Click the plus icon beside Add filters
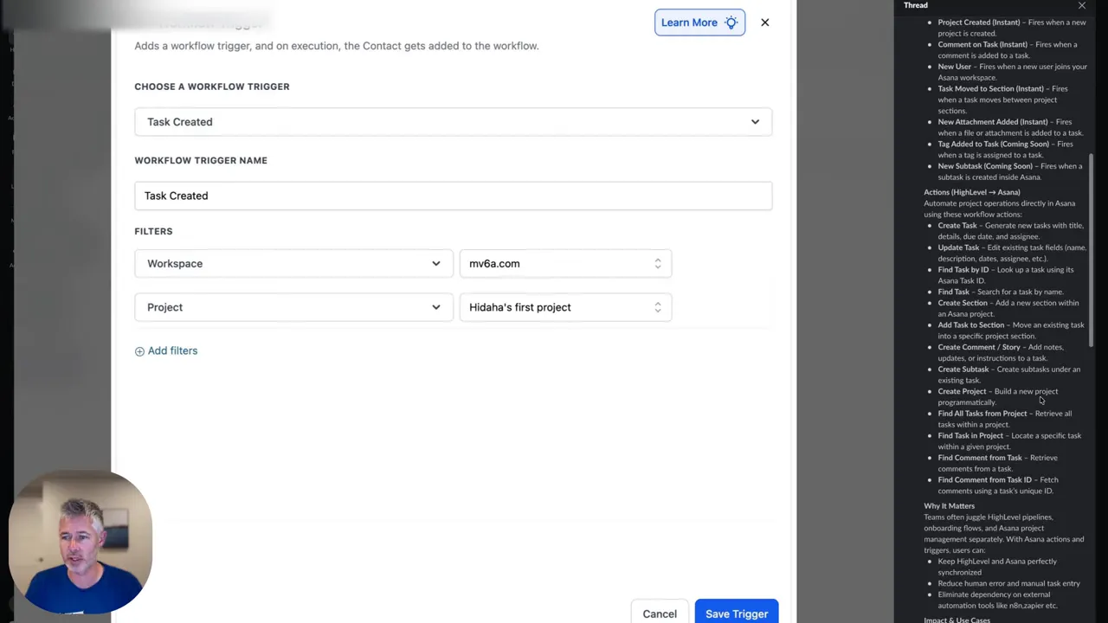 click(x=139, y=351)
